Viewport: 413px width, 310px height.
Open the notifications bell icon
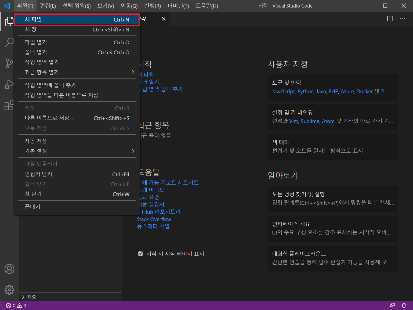[404, 305]
